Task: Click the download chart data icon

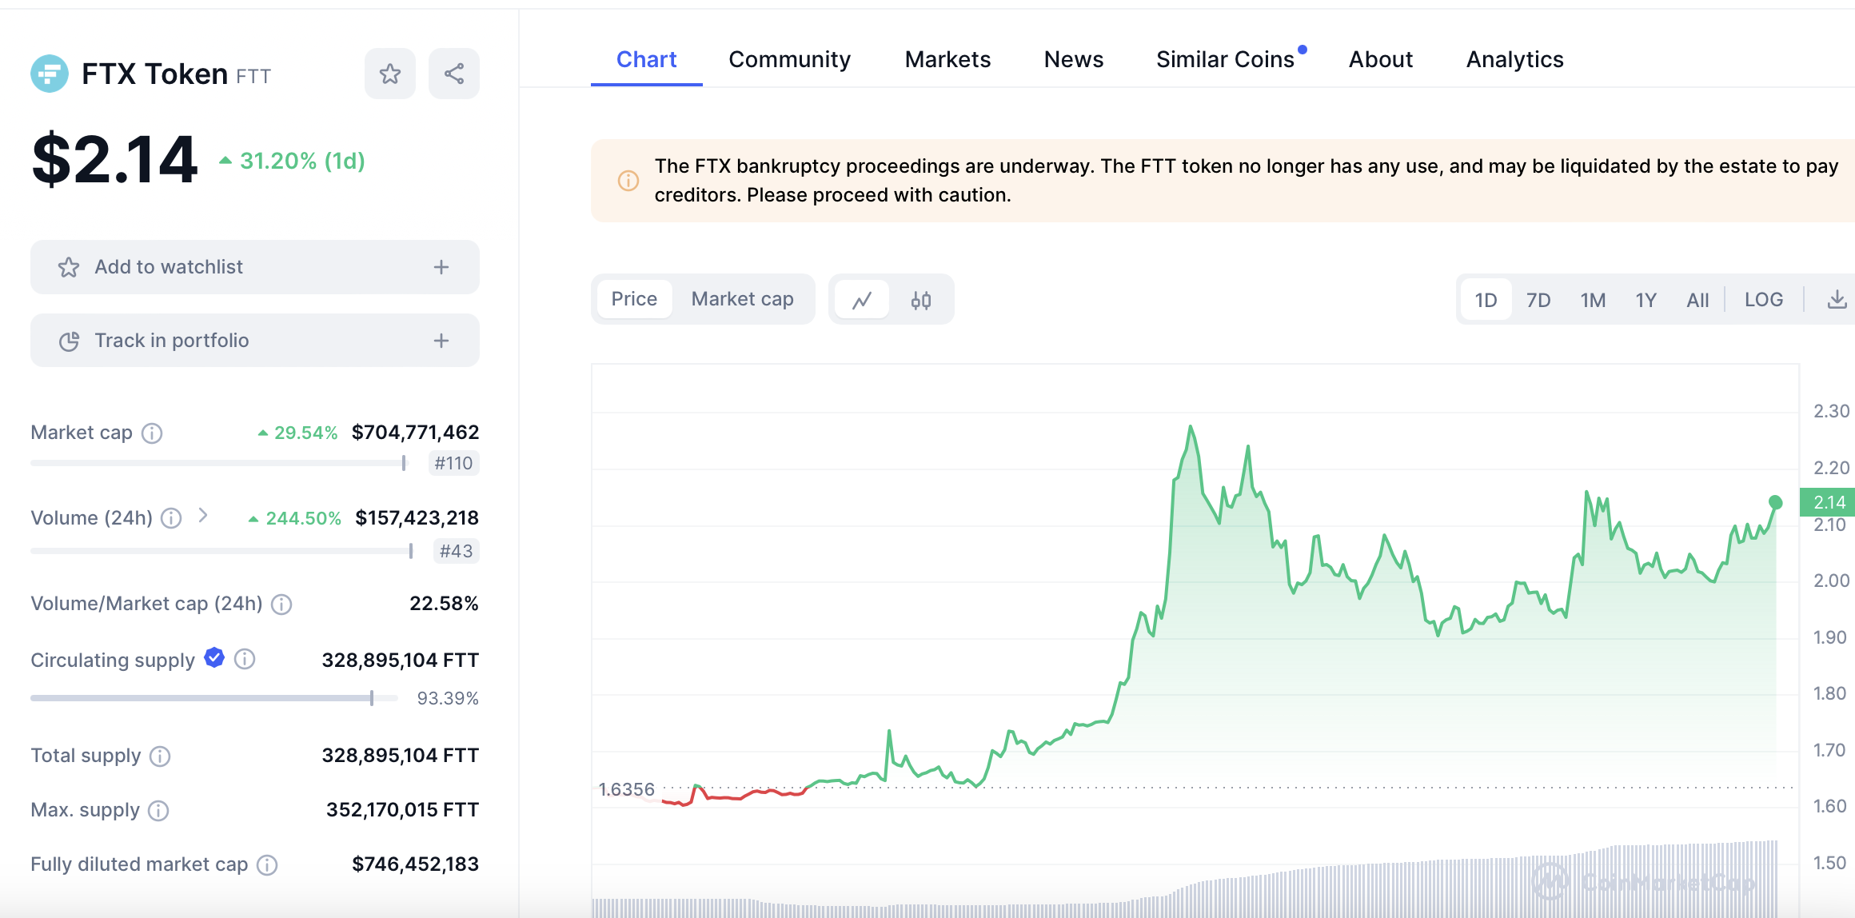Action: 1837,300
